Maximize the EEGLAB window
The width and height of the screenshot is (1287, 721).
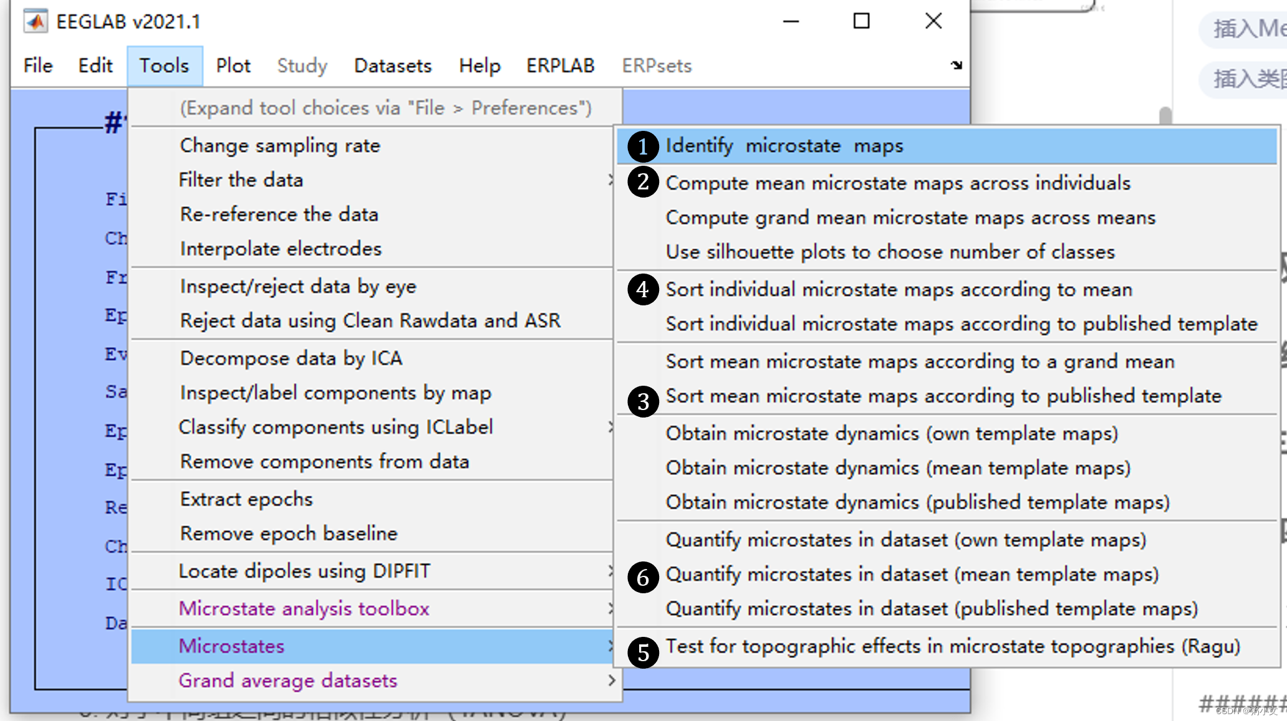pos(862,21)
